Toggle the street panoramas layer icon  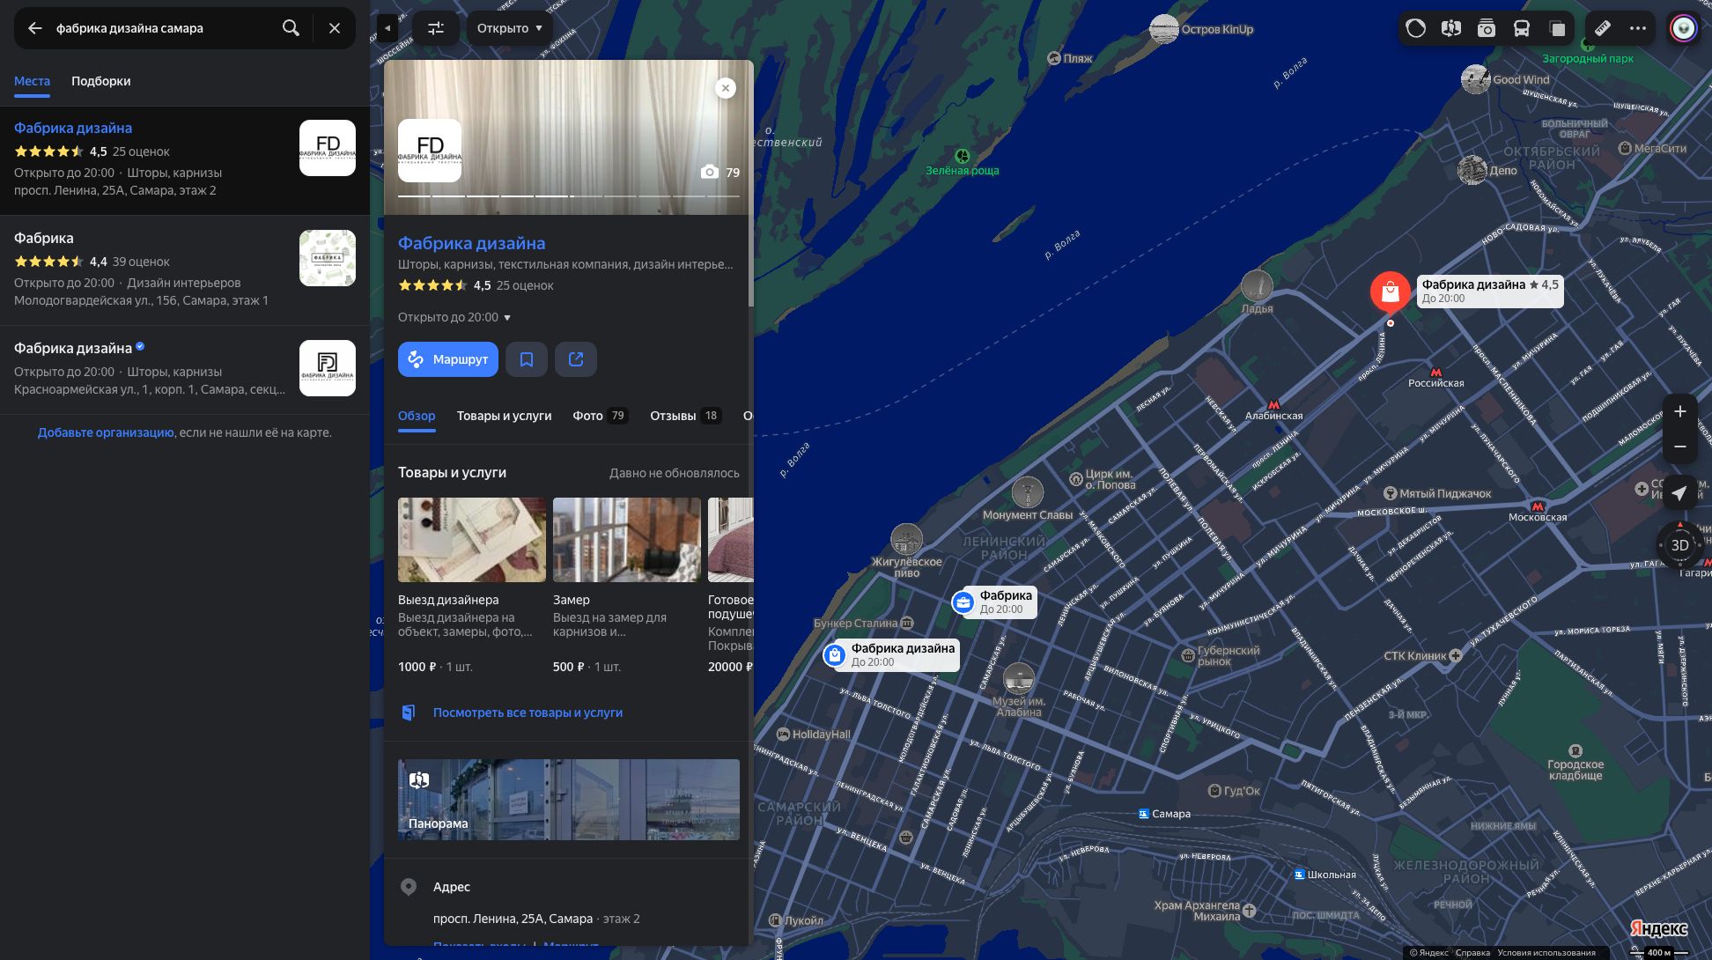click(x=1451, y=28)
